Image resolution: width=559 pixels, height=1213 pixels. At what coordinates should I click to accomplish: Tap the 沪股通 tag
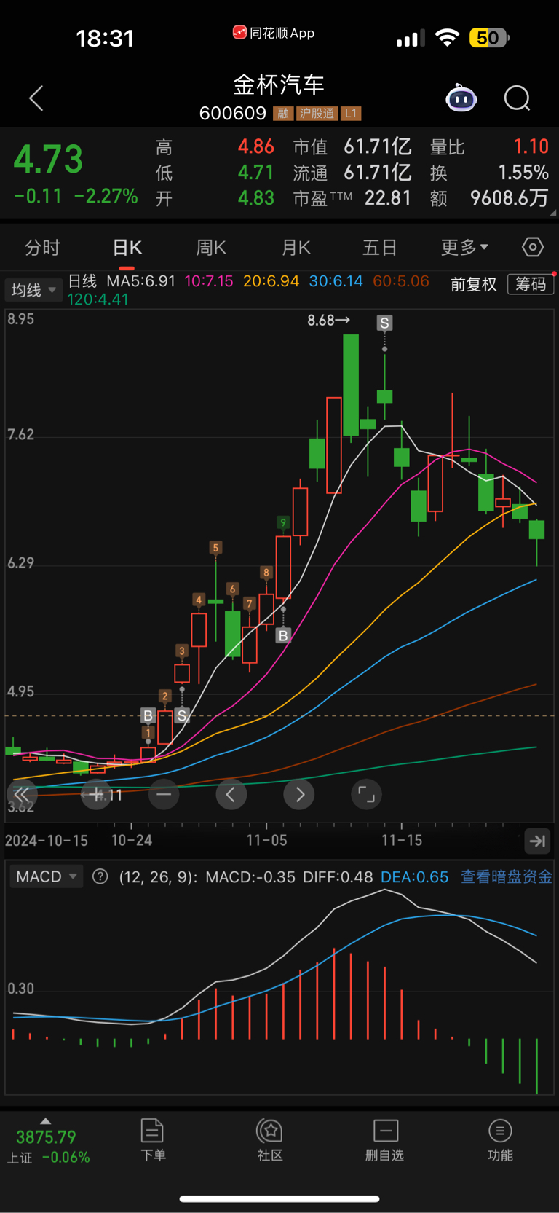click(x=317, y=114)
